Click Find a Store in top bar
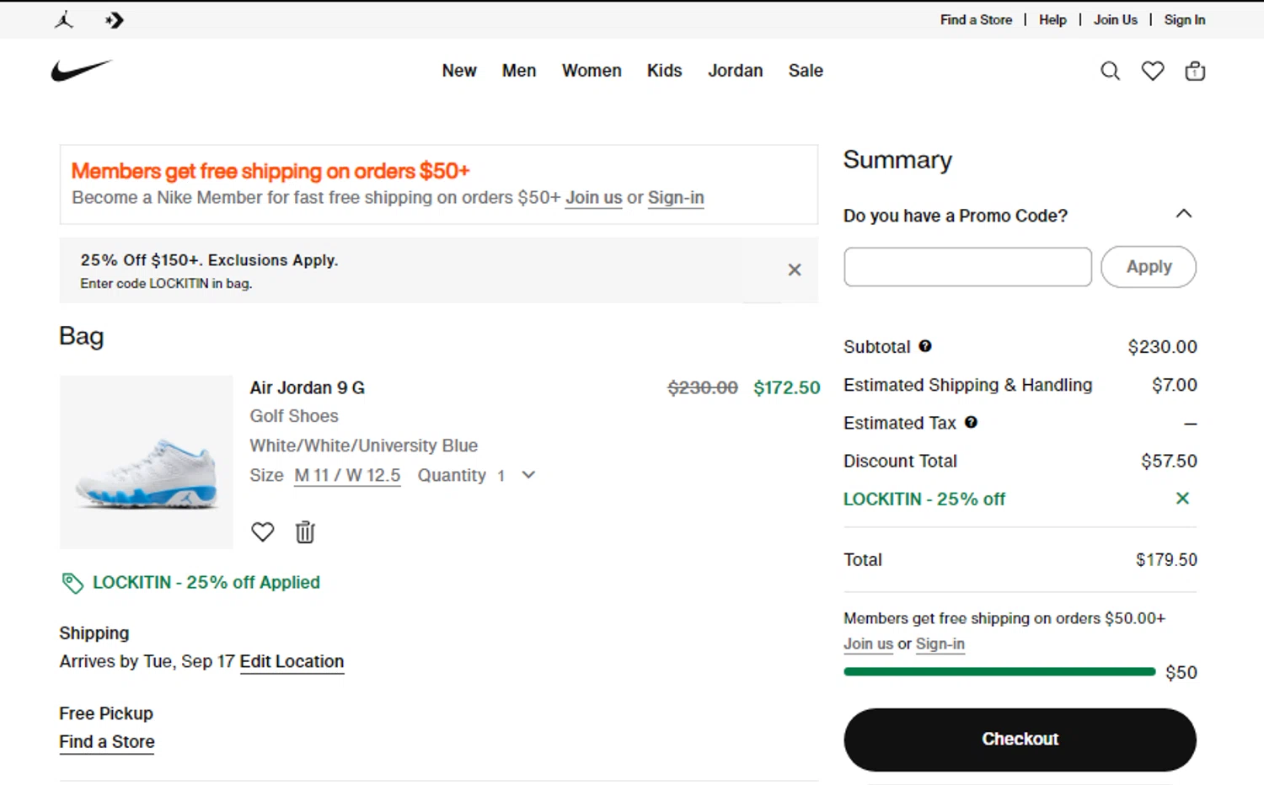The height and width of the screenshot is (785, 1264). (976, 19)
